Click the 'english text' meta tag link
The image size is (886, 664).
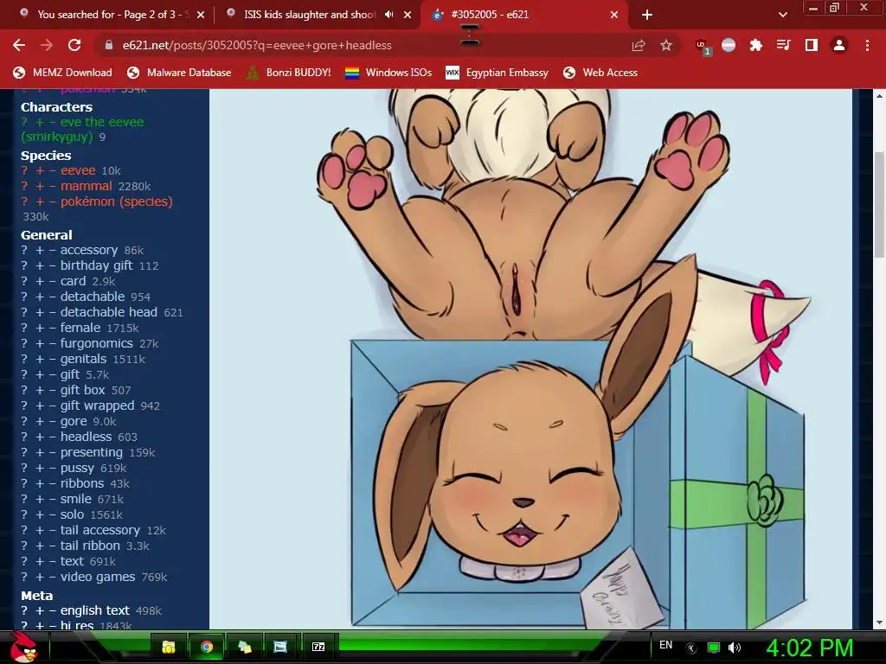pos(95,610)
